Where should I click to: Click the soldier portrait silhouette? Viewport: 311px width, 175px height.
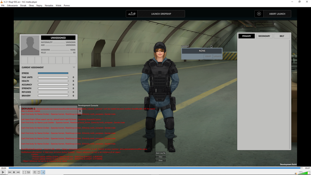[30, 45]
